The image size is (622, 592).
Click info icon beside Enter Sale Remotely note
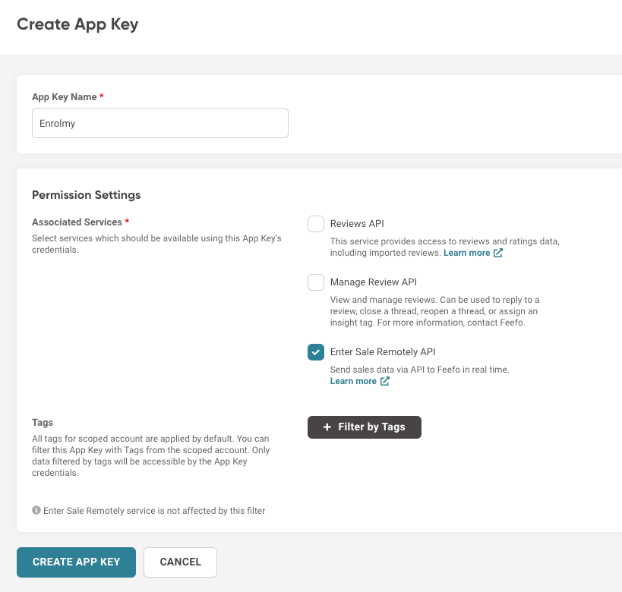(x=36, y=510)
